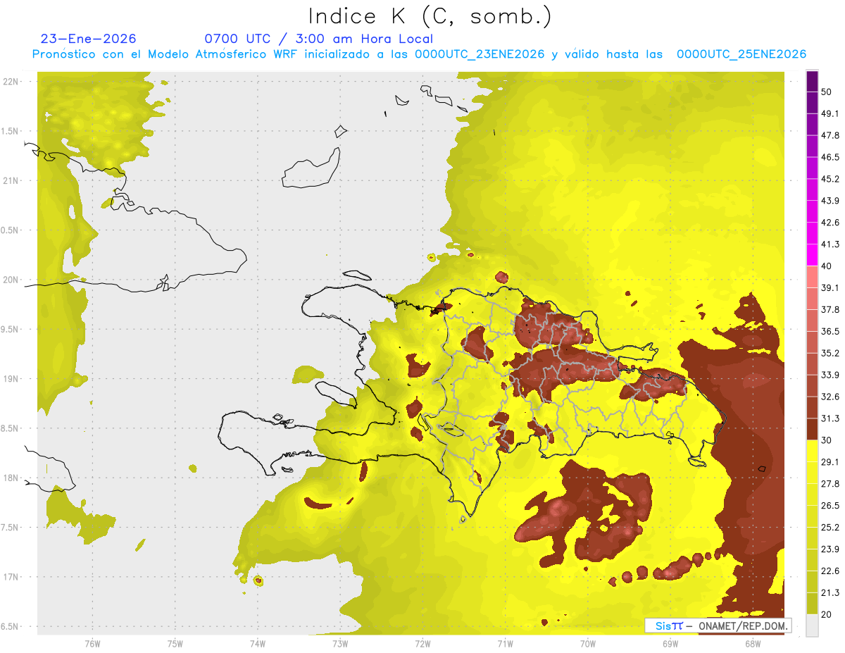Viewport: 845px width, 653px height.
Task: Click the bright yellow segment between 29.1 and 30
Action: (812, 452)
